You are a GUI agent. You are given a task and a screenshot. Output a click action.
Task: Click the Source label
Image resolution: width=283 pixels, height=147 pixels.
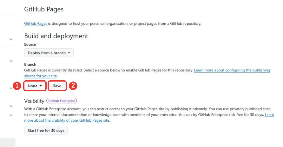(x=30, y=45)
